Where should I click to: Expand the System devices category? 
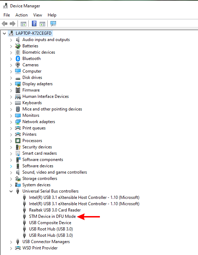coord(11,185)
